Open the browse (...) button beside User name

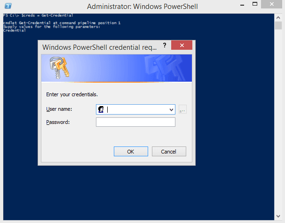182,109
